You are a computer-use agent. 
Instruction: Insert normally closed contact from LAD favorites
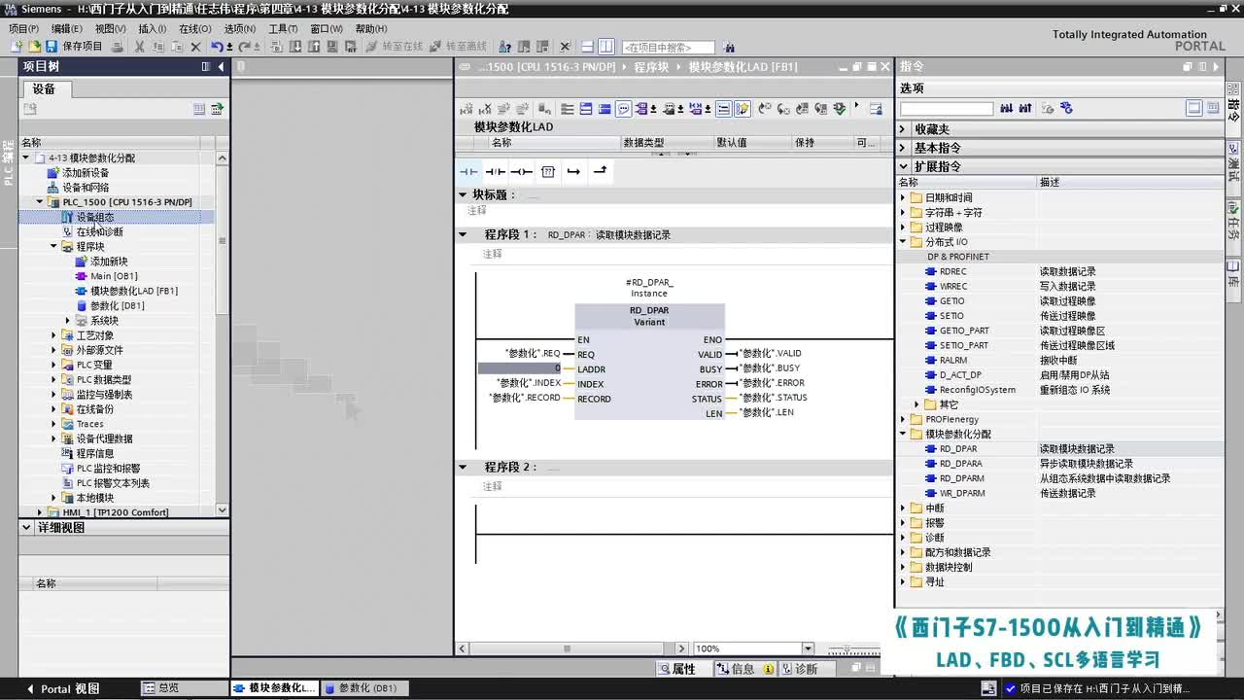tap(495, 172)
